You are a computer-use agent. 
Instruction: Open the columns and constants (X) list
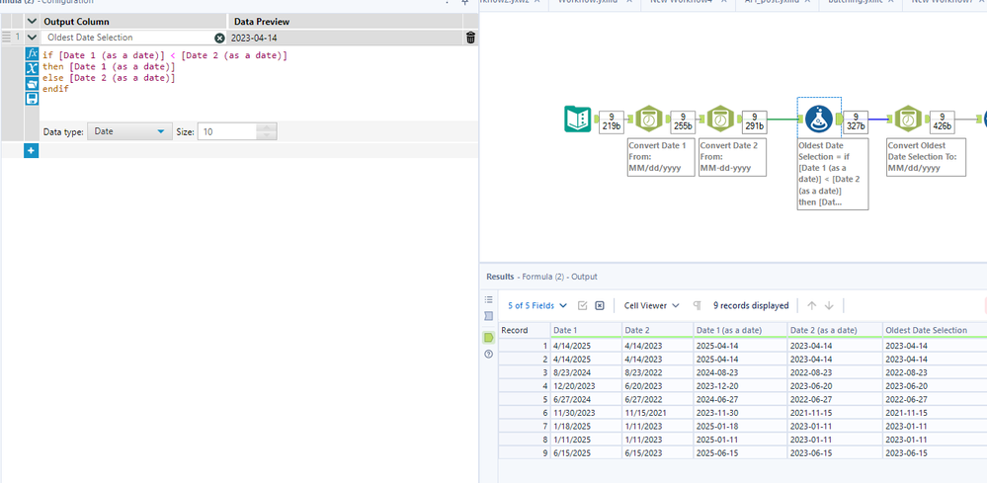click(x=32, y=68)
